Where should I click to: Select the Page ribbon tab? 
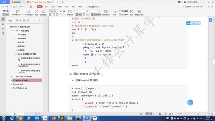pos(67,7)
